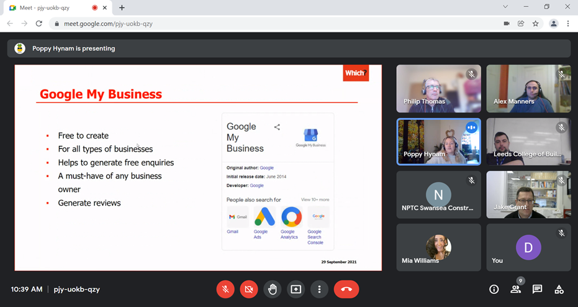Open the in-call chat messages
Image resolution: width=578 pixels, height=307 pixels.
(538, 289)
